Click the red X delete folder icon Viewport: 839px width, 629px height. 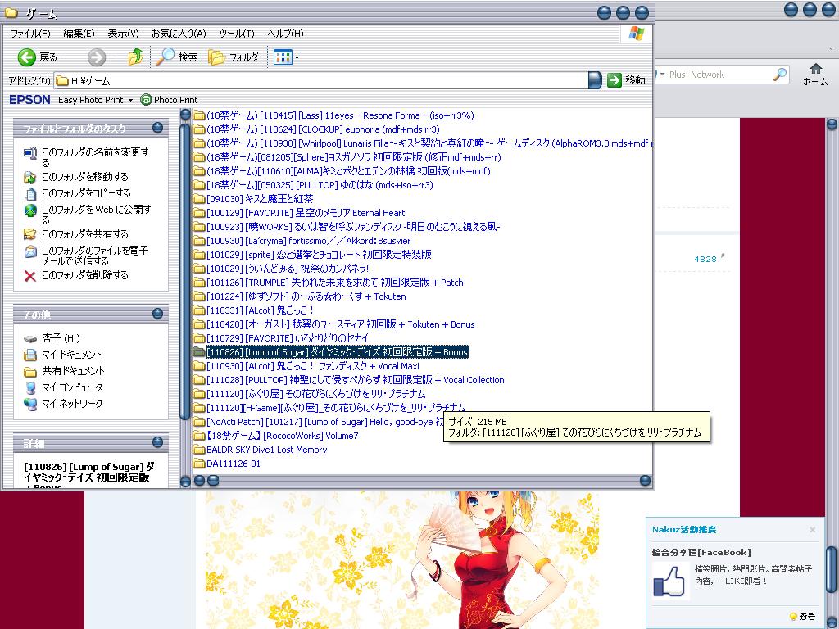pos(30,276)
